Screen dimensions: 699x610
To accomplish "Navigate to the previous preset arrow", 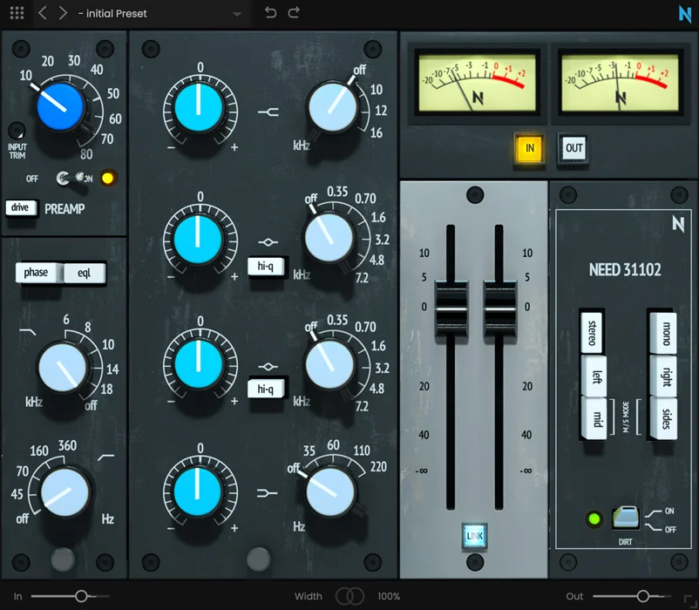I will click(42, 13).
